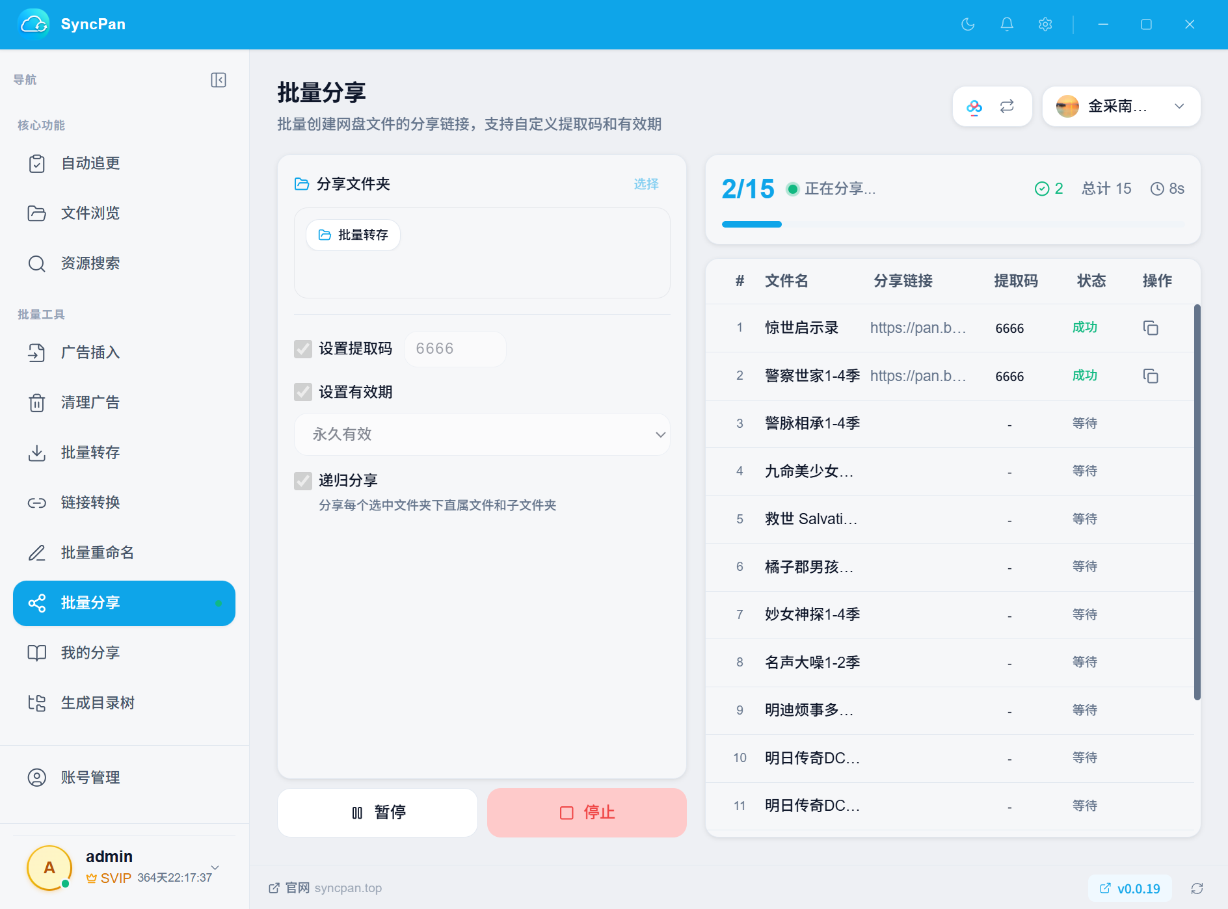Click extraction code 6666 in row 2

(x=1009, y=376)
